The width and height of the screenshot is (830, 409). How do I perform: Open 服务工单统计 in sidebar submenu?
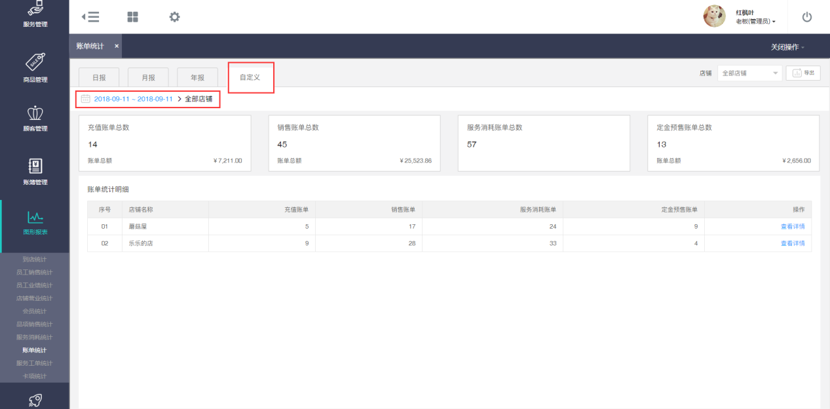coord(34,363)
